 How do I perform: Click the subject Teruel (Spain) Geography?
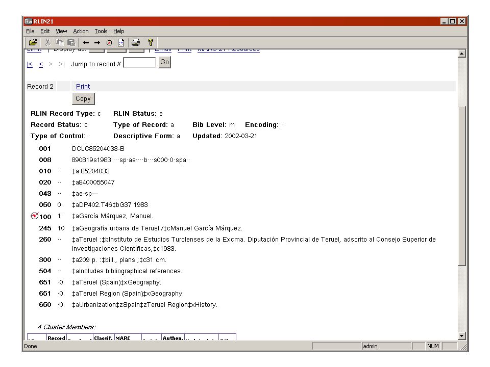(116, 282)
